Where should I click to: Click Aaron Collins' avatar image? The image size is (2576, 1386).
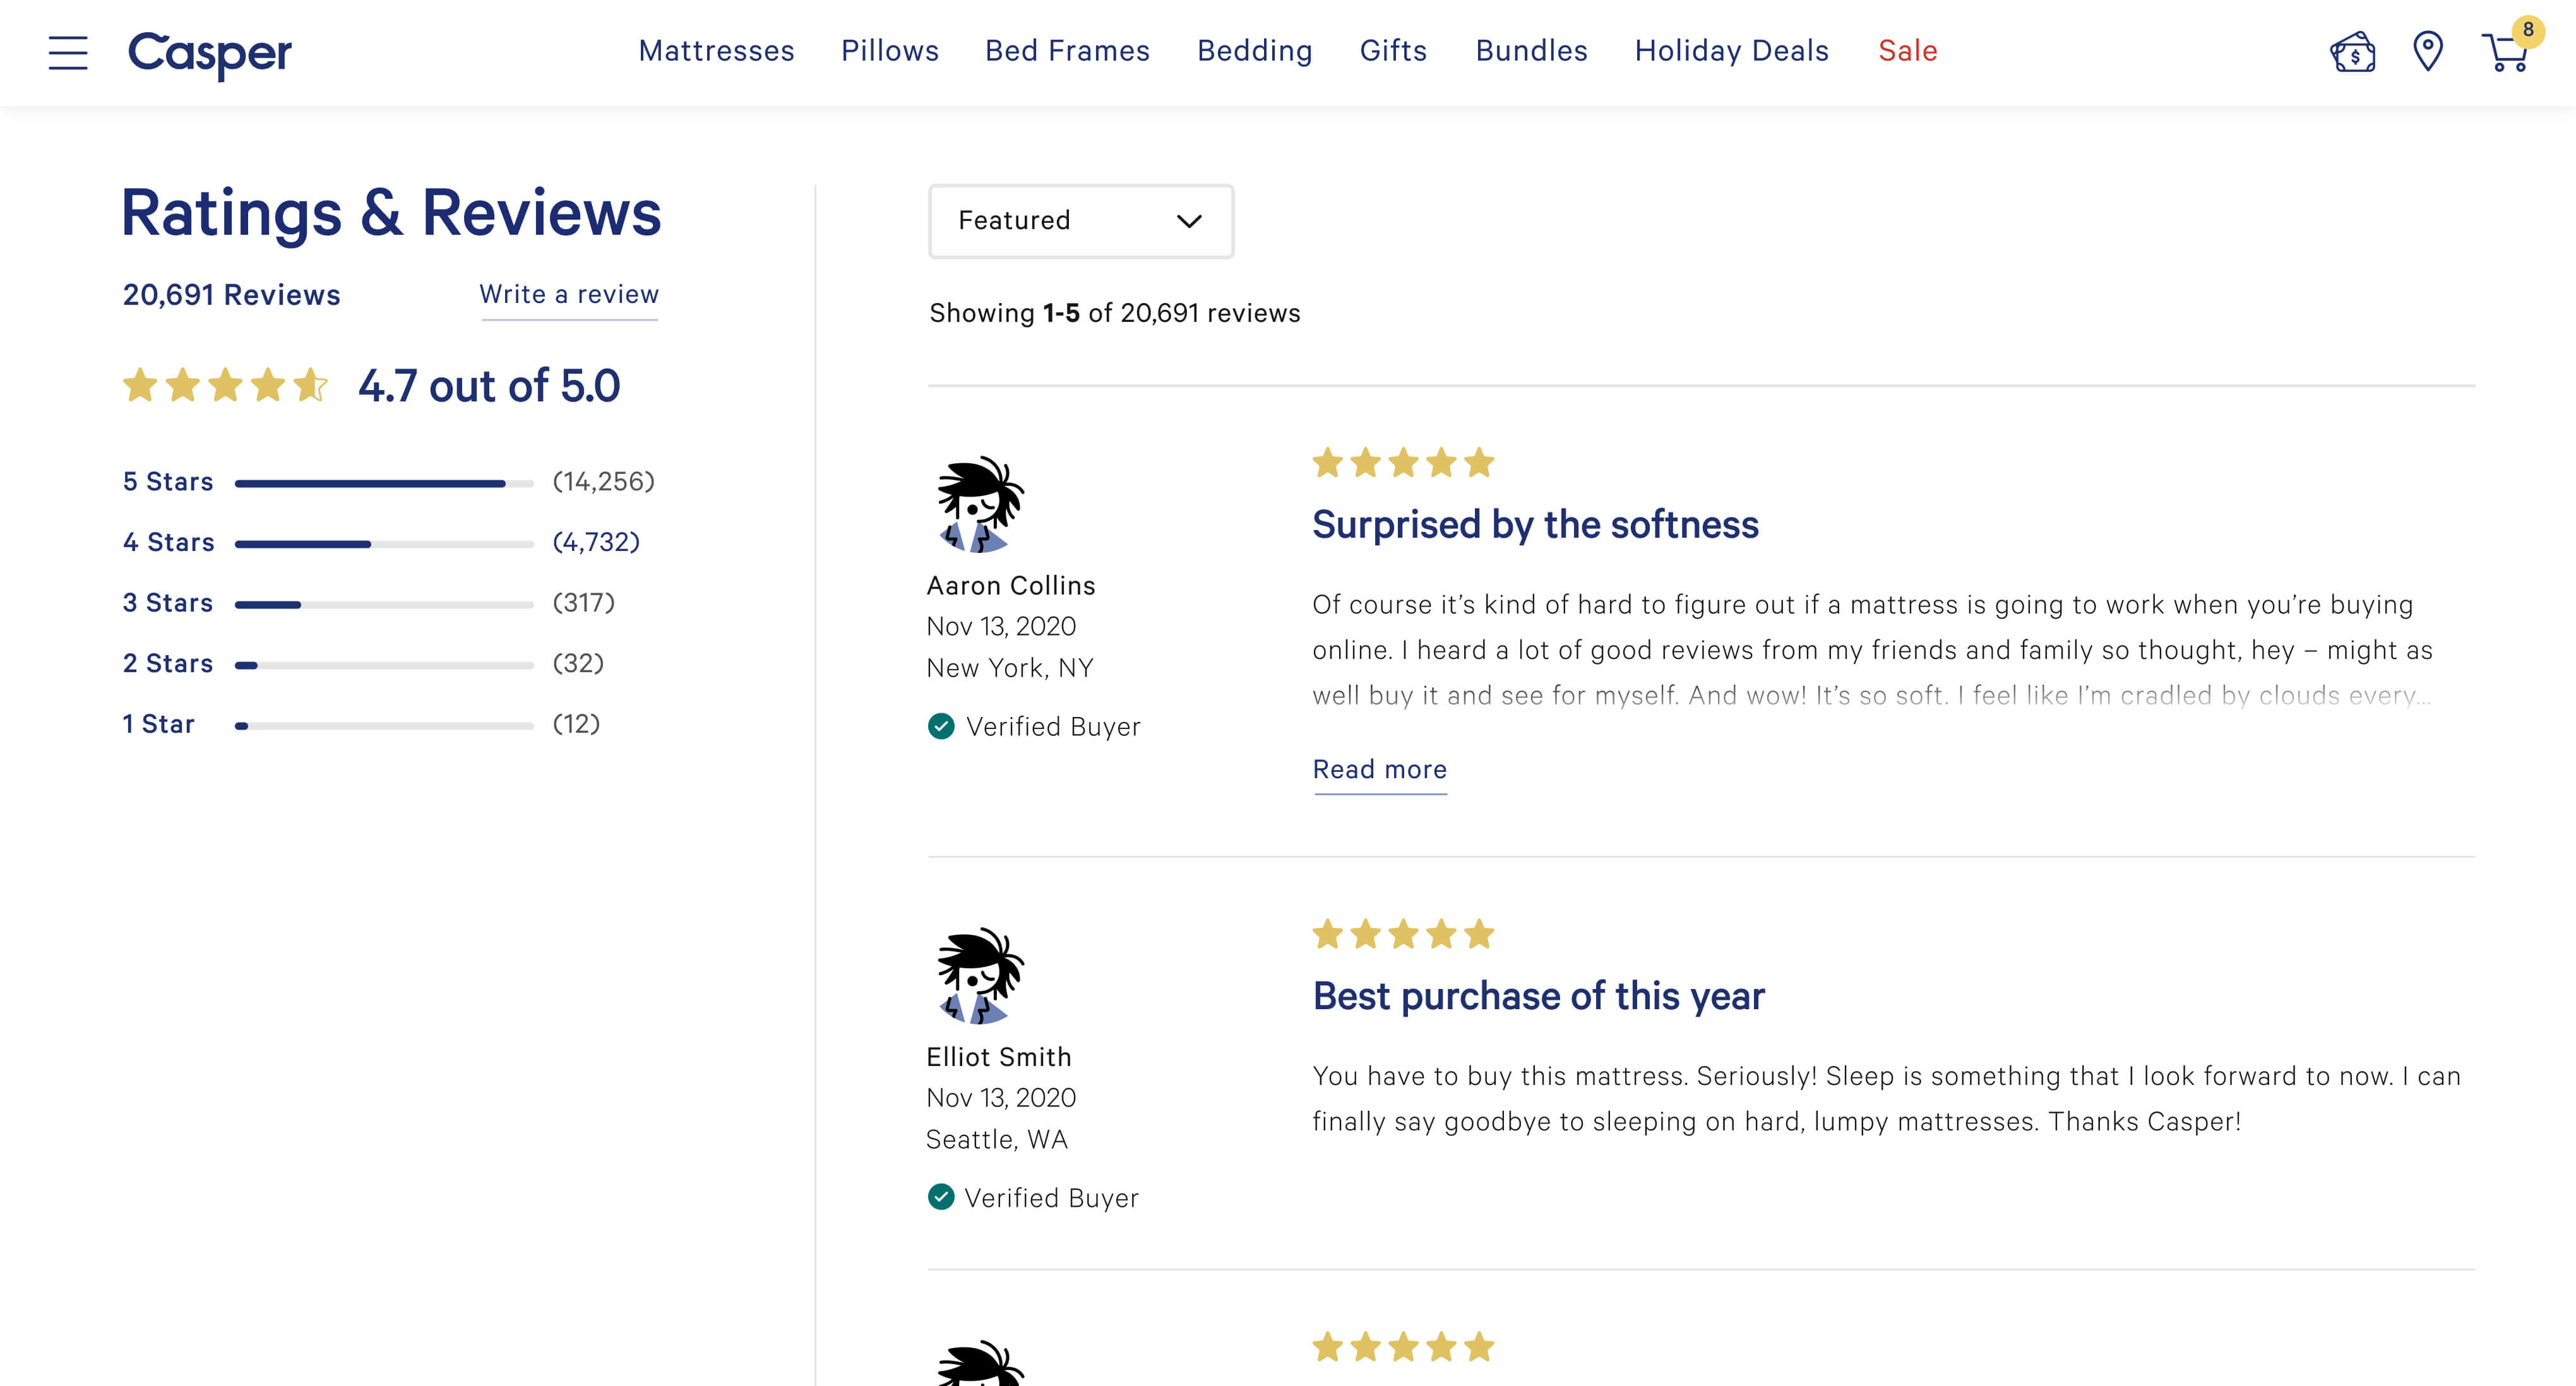979,504
